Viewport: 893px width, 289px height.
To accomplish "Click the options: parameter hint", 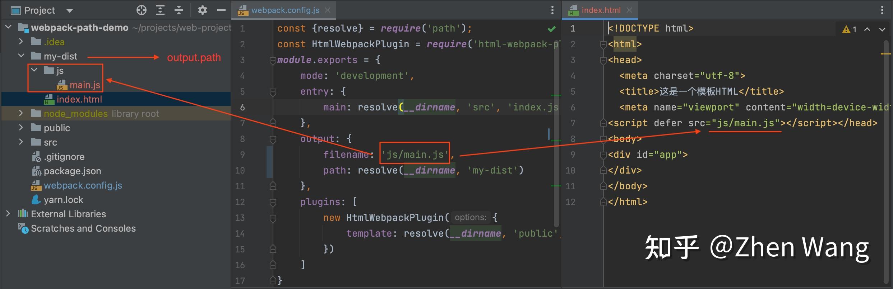I will (x=471, y=217).
